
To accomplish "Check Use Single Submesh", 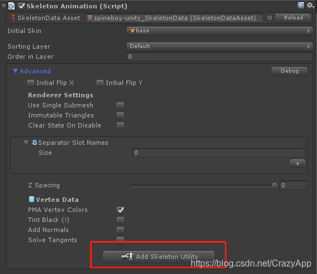I will pos(120,105).
